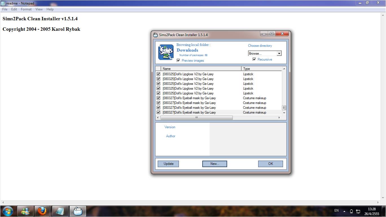Click the Sims 2 logo image
This screenshot has width=386, height=217.
coord(166,52)
